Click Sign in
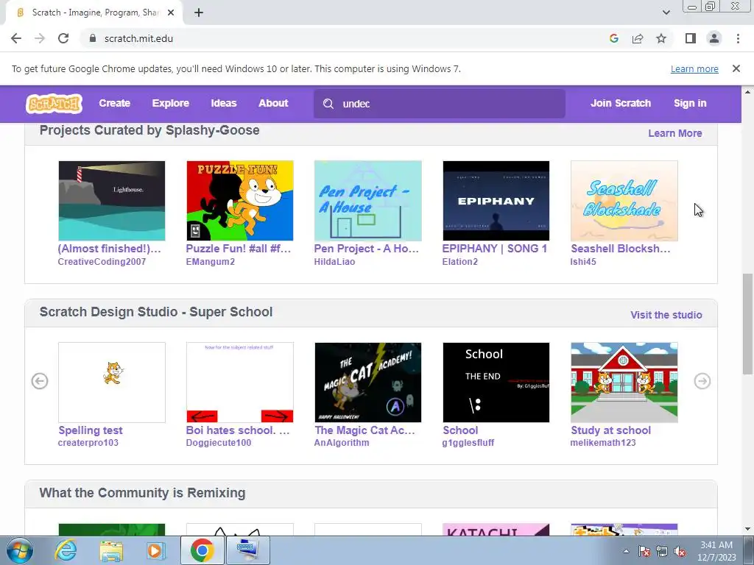 tap(690, 103)
